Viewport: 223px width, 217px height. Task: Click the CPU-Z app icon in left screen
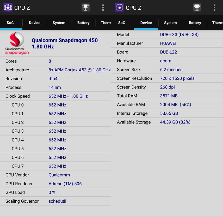coord(8,8)
